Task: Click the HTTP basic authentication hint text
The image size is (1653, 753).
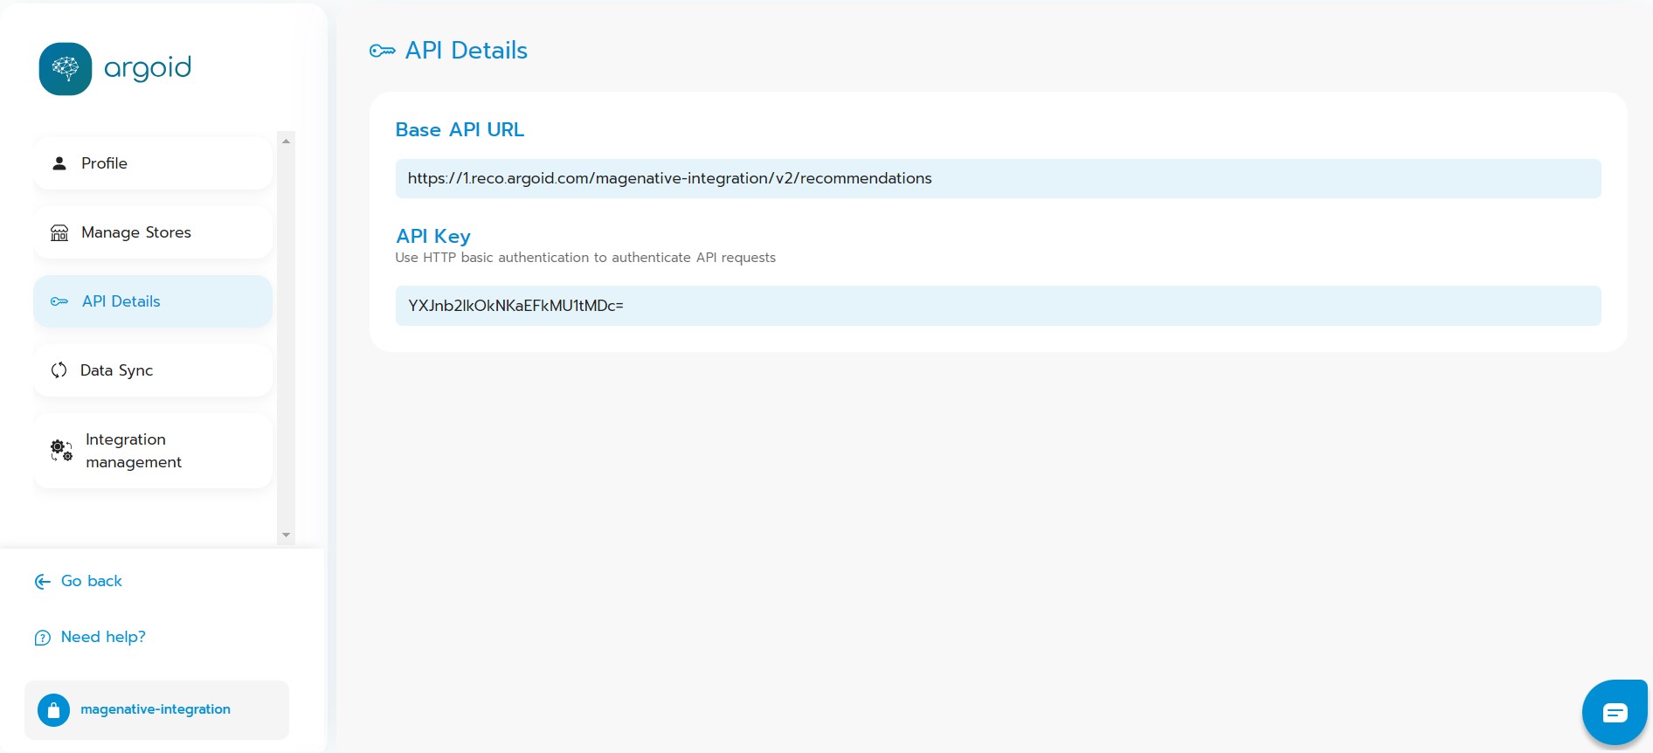Action: pyautogui.click(x=585, y=258)
